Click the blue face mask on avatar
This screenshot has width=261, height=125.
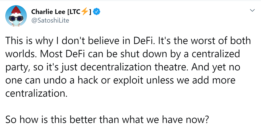point(16,23)
